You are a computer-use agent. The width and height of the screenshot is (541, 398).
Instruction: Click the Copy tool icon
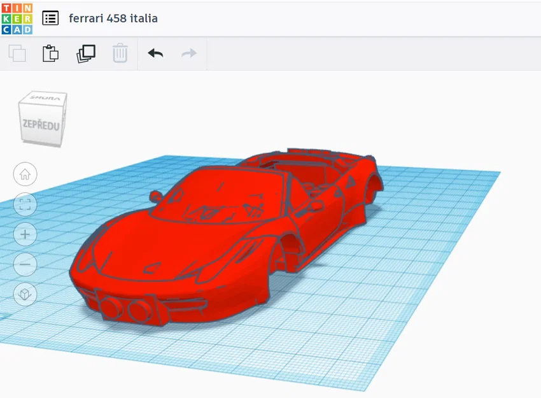[17, 53]
